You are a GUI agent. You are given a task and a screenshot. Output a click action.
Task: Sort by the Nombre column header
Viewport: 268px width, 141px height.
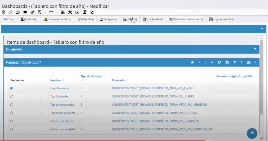[55, 80]
